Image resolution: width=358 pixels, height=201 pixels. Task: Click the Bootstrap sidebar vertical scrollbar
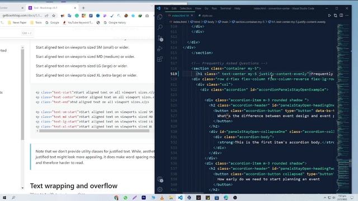tap(22, 94)
